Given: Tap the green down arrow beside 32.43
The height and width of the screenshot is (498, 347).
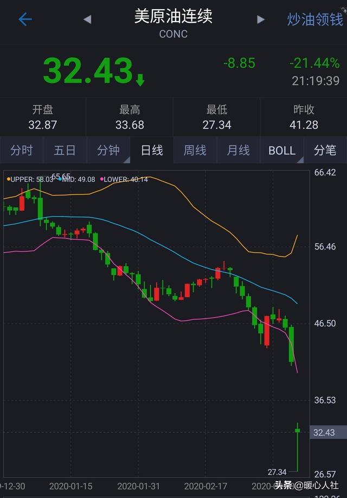Looking at the screenshot, I should 140,81.
